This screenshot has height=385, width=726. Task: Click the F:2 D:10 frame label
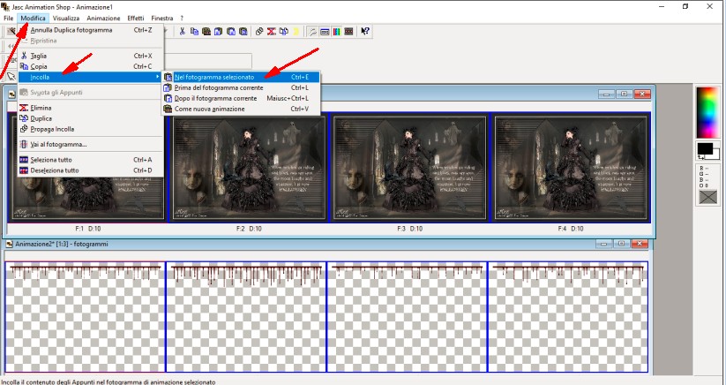pos(249,229)
